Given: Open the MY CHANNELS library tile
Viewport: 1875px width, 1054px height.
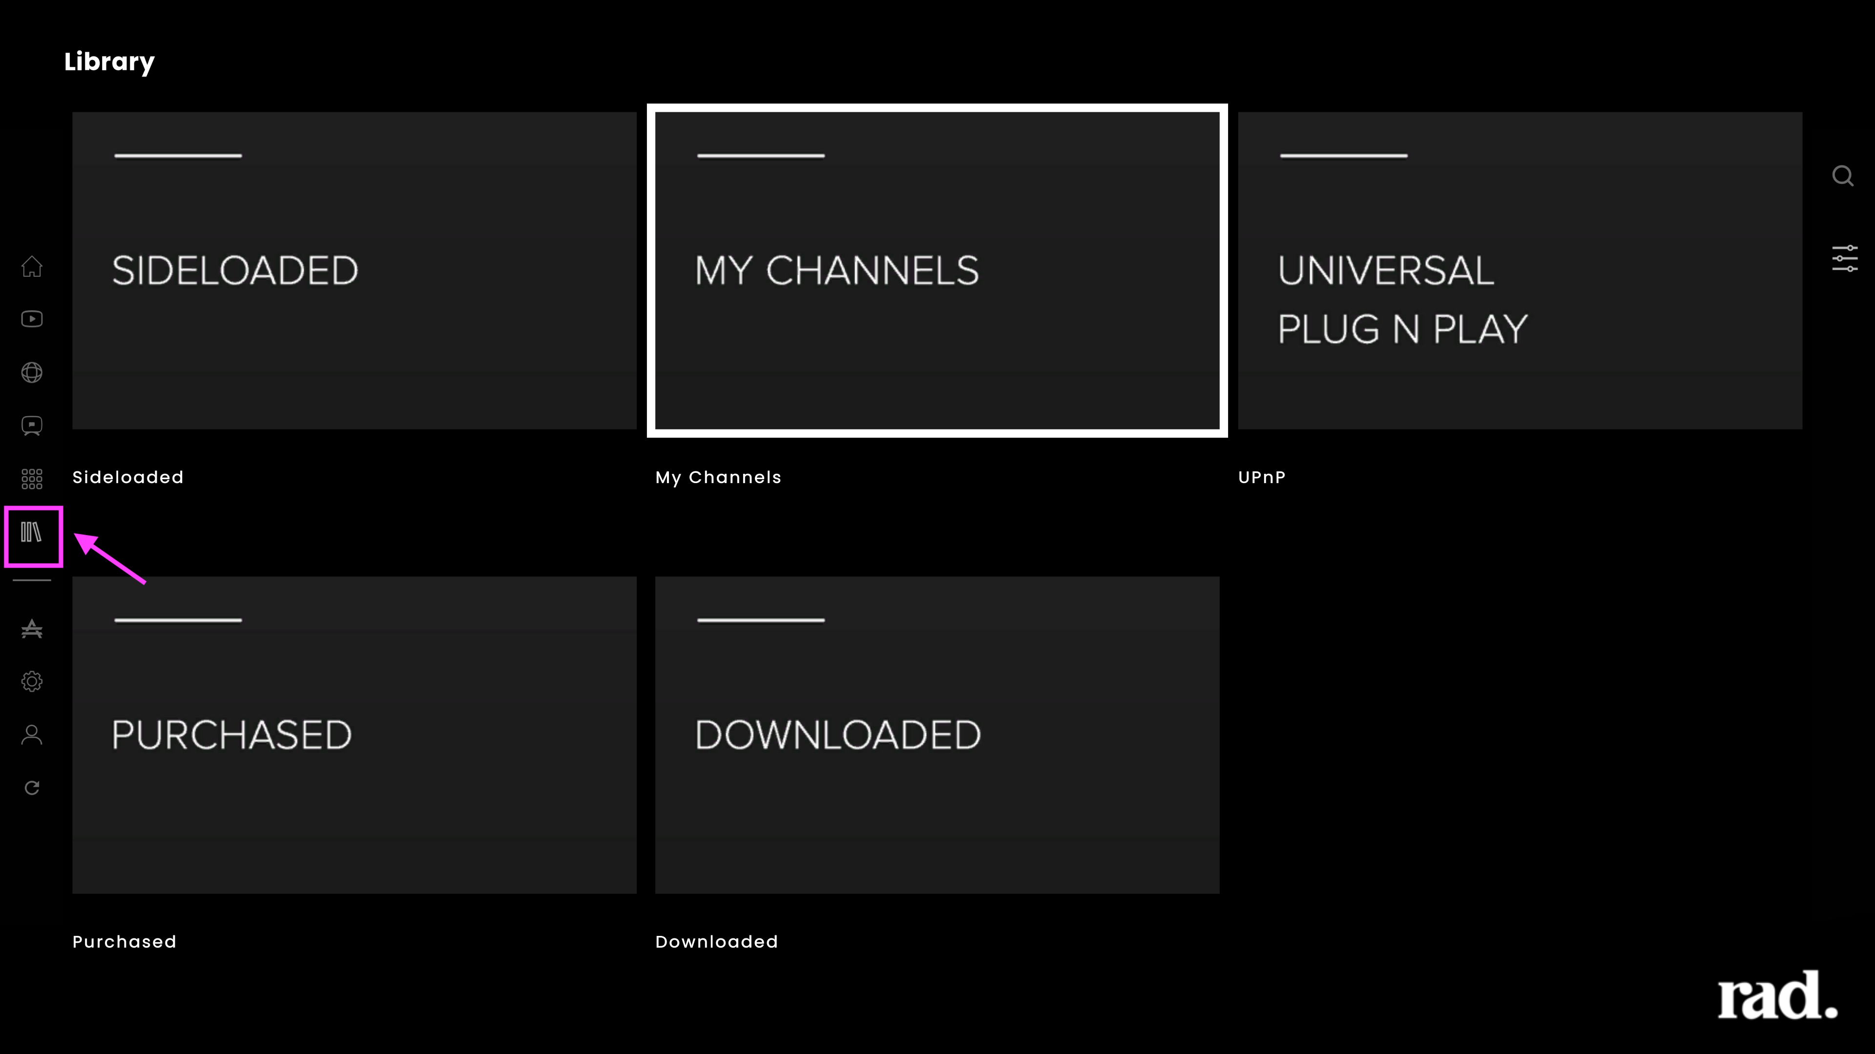Looking at the screenshot, I should coord(937,271).
